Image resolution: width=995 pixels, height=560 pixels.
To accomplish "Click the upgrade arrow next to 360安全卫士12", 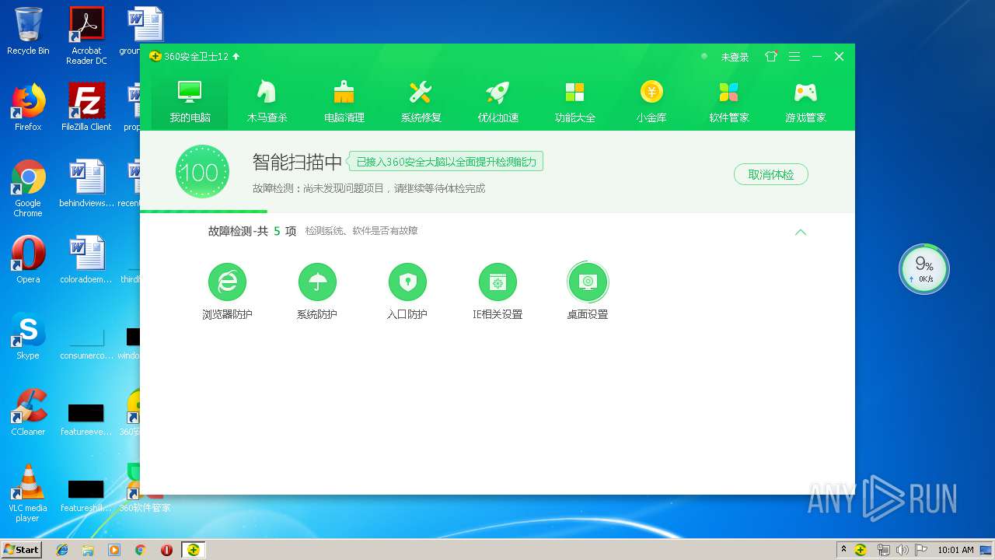I will coord(236,57).
